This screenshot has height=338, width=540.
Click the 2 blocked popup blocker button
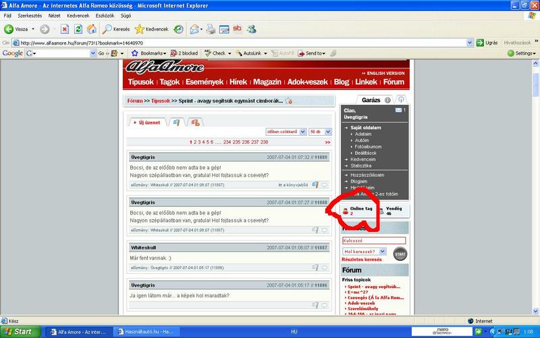click(x=184, y=53)
